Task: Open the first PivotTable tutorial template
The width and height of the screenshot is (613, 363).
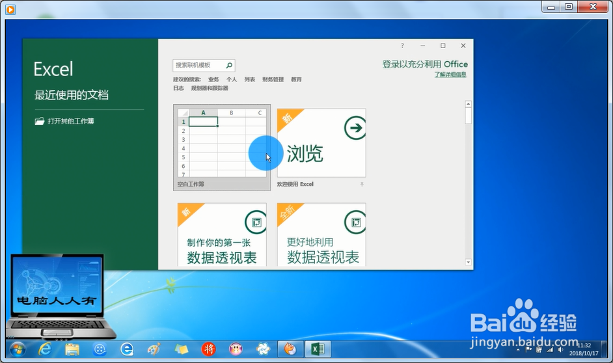Action: pyautogui.click(x=222, y=234)
